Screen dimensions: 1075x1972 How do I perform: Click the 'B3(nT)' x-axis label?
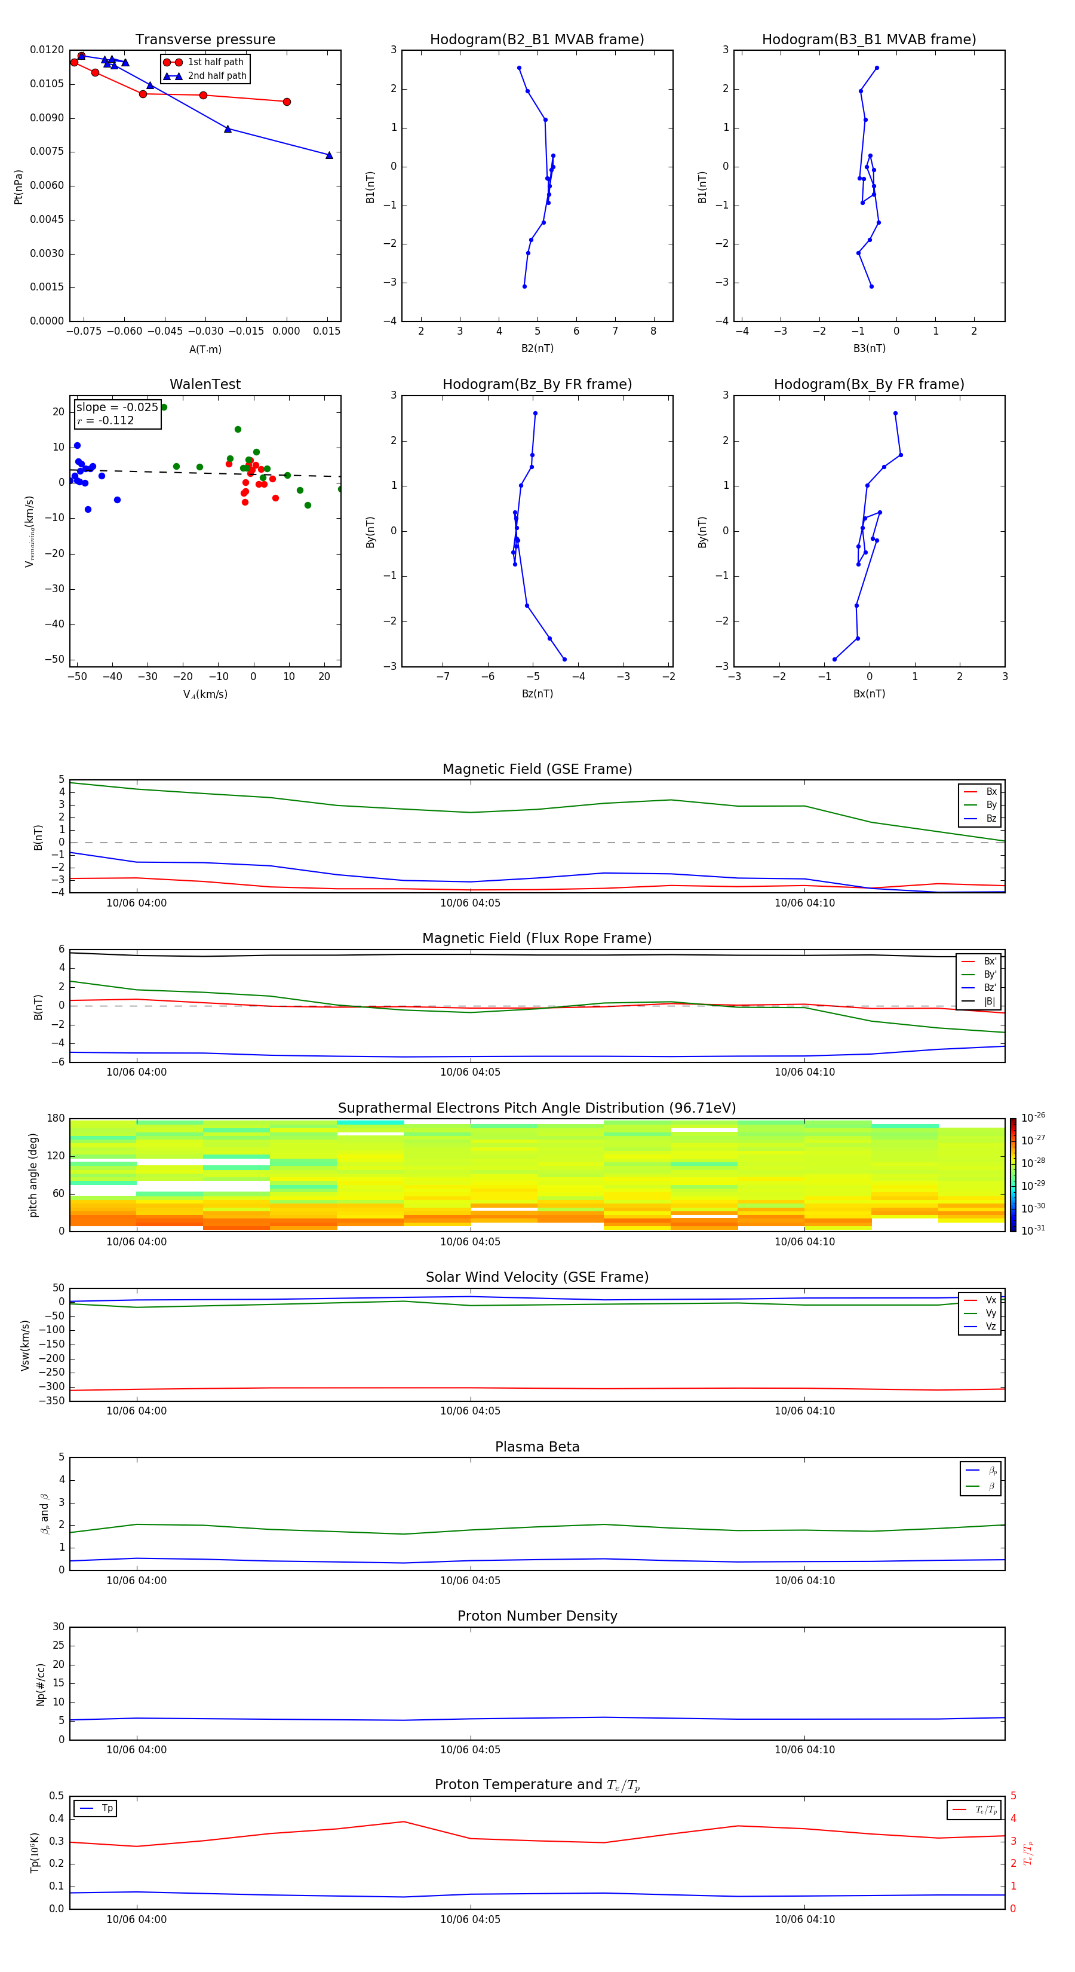click(x=869, y=348)
